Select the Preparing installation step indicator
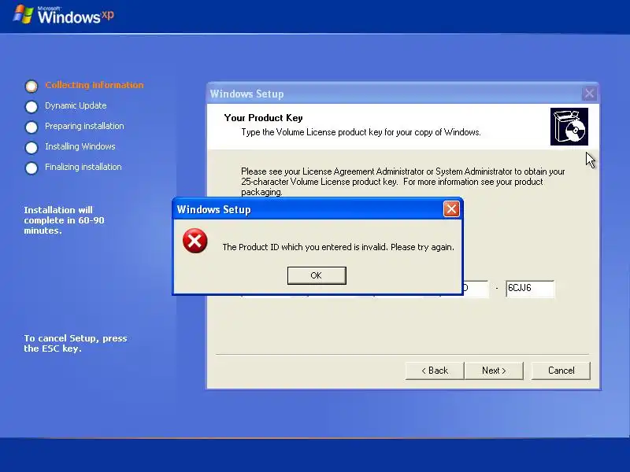This screenshot has height=472, width=630. pos(31,127)
